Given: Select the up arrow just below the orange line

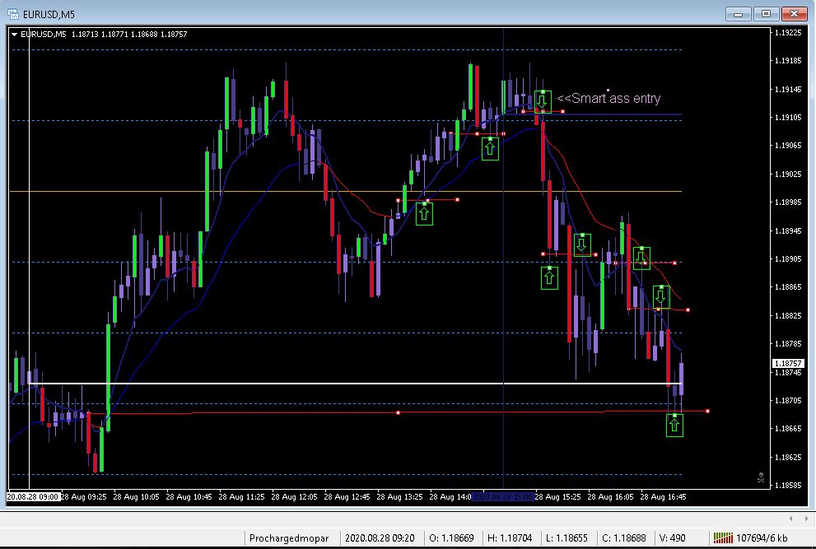Looking at the screenshot, I should click(424, 214).
